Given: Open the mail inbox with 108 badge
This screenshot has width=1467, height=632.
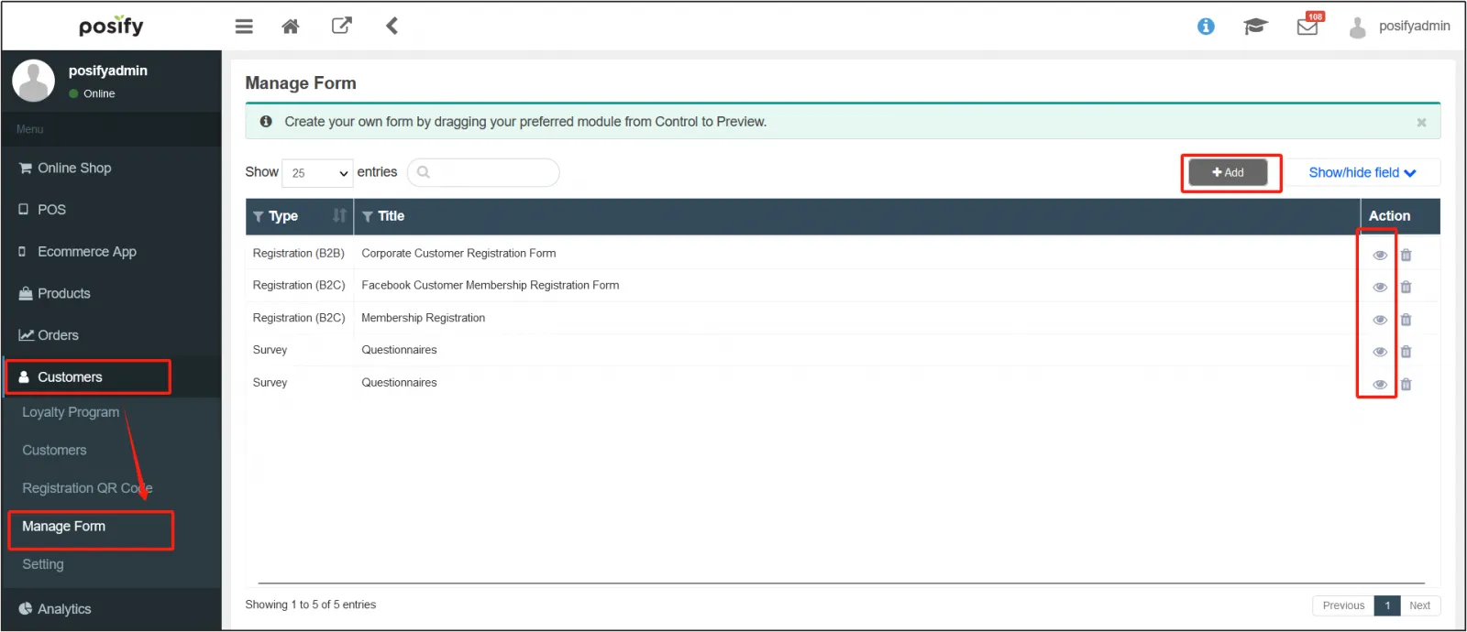Looking at the screenshot, I should (1307, 27).
